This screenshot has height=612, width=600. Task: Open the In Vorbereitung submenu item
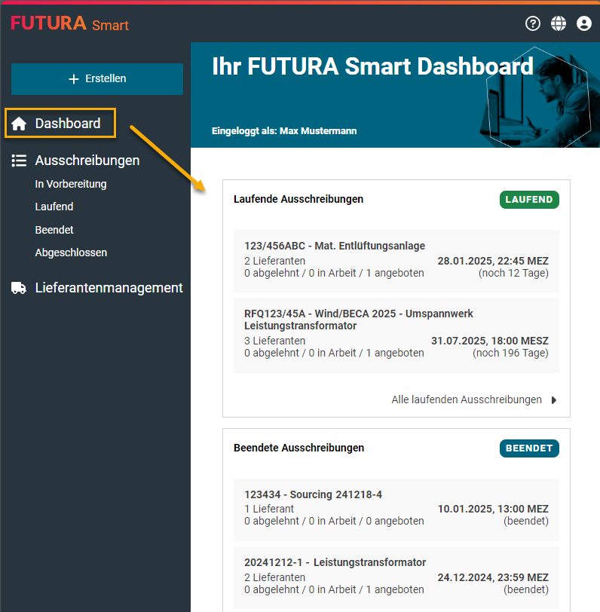point(71,184)
